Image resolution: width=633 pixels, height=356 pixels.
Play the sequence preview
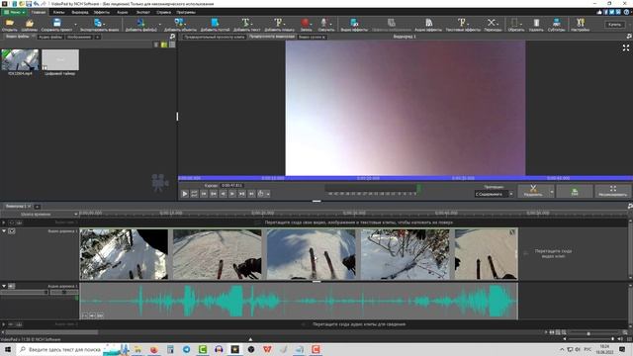pos(185,194)
